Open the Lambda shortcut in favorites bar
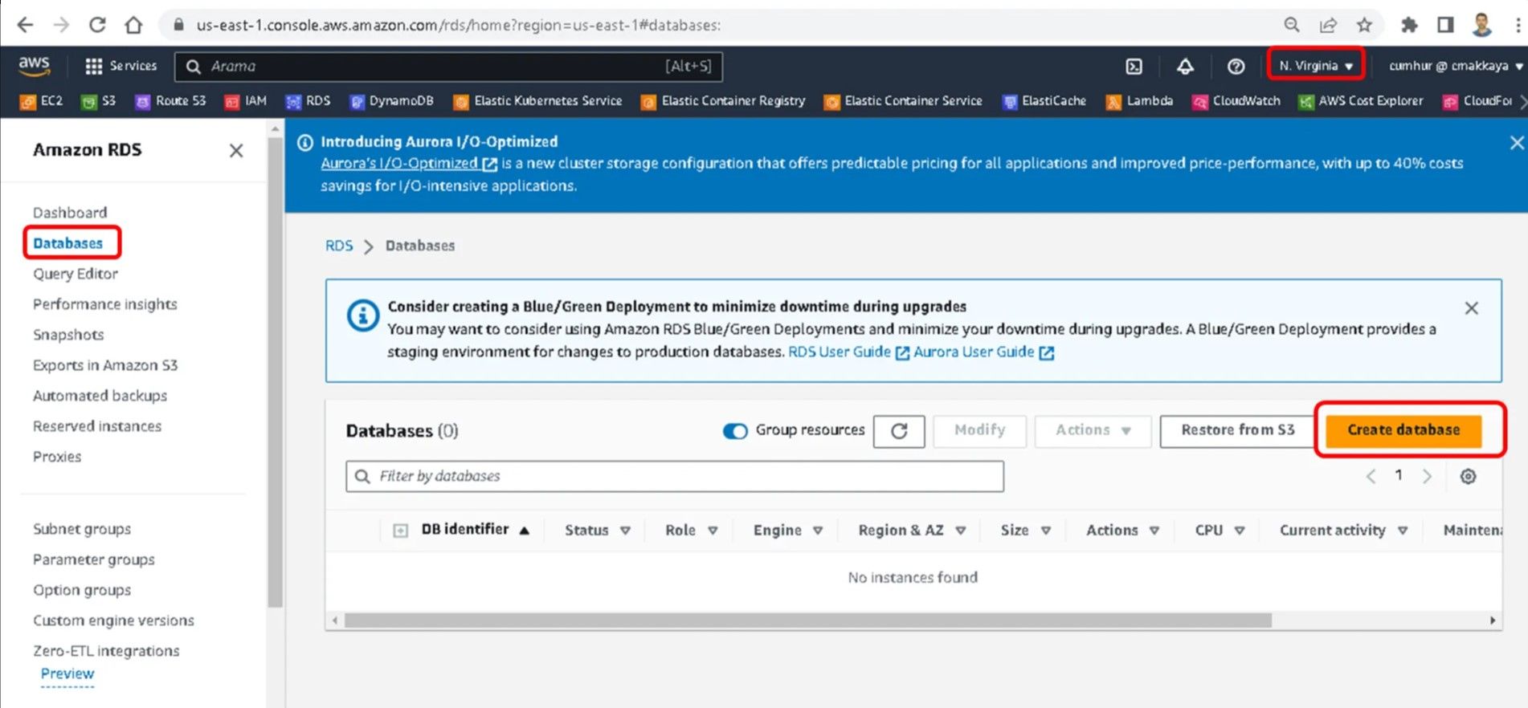The height and width of the screenshot is (708, 1528). tap(1140, 101)
